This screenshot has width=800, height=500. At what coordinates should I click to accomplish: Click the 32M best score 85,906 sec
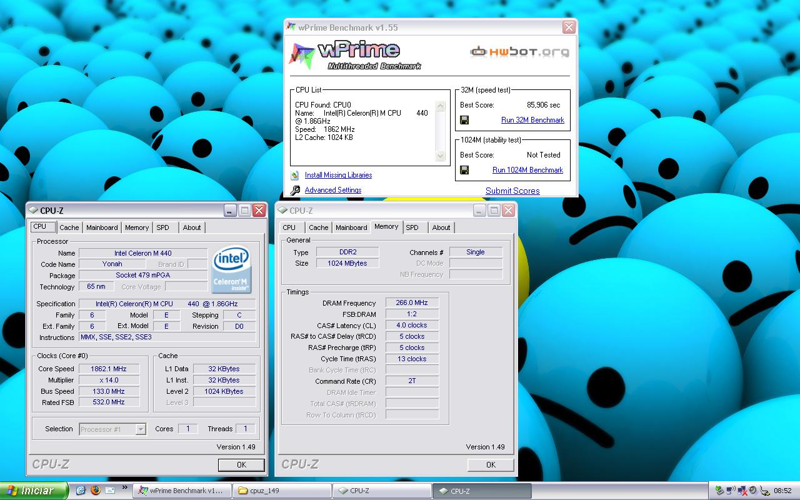point(544,105)
